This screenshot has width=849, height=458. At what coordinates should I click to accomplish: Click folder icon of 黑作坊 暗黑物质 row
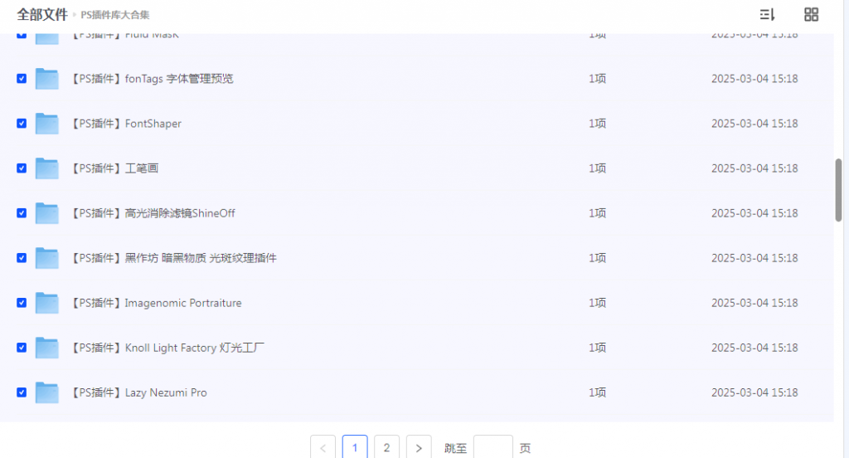pyautogui.click(x=47, y=258)
